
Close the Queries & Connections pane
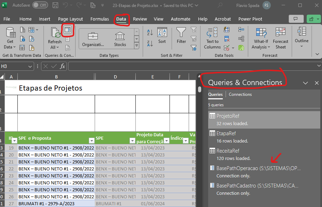pos(316,83)
